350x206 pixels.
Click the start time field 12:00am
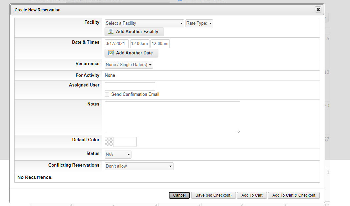pyautogui.click(x=139, y=43)
